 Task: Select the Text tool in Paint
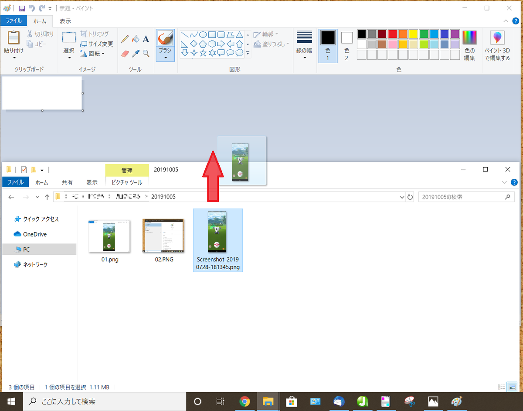tap(146, 39)
